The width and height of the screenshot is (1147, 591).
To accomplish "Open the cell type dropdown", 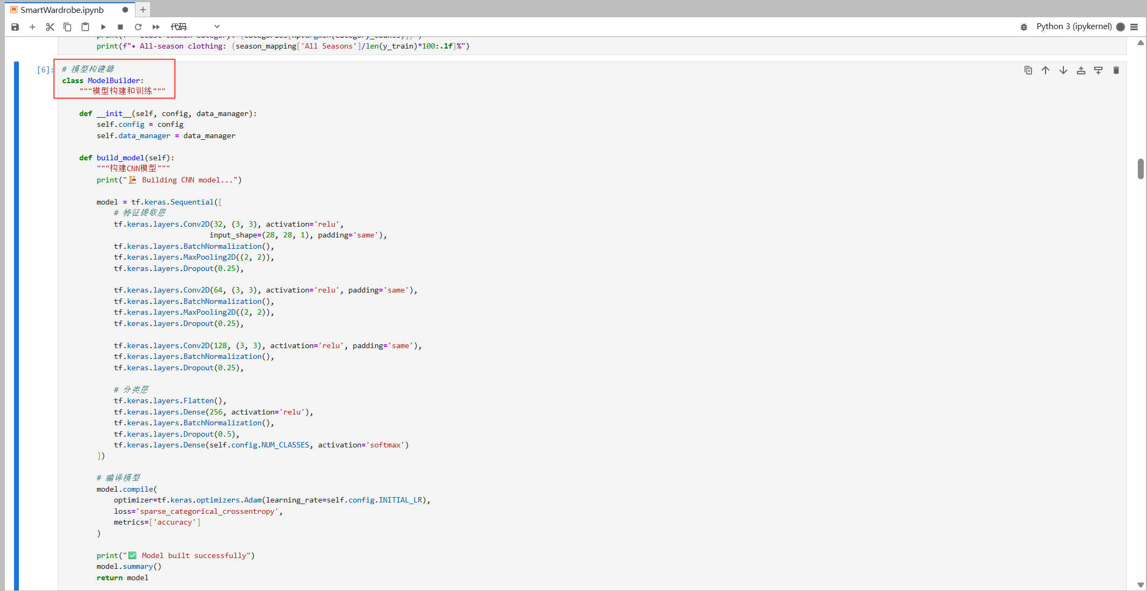I will [x=195, y=27].
